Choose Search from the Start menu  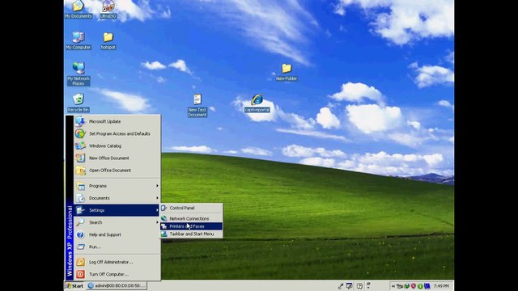tap(117, 222)
